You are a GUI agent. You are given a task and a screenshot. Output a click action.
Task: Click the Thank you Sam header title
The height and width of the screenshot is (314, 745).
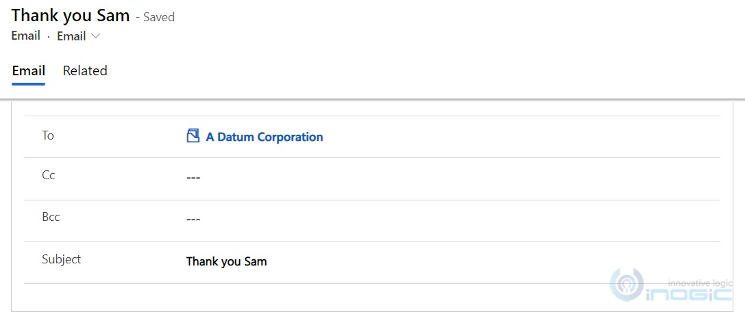coord(71,15)
